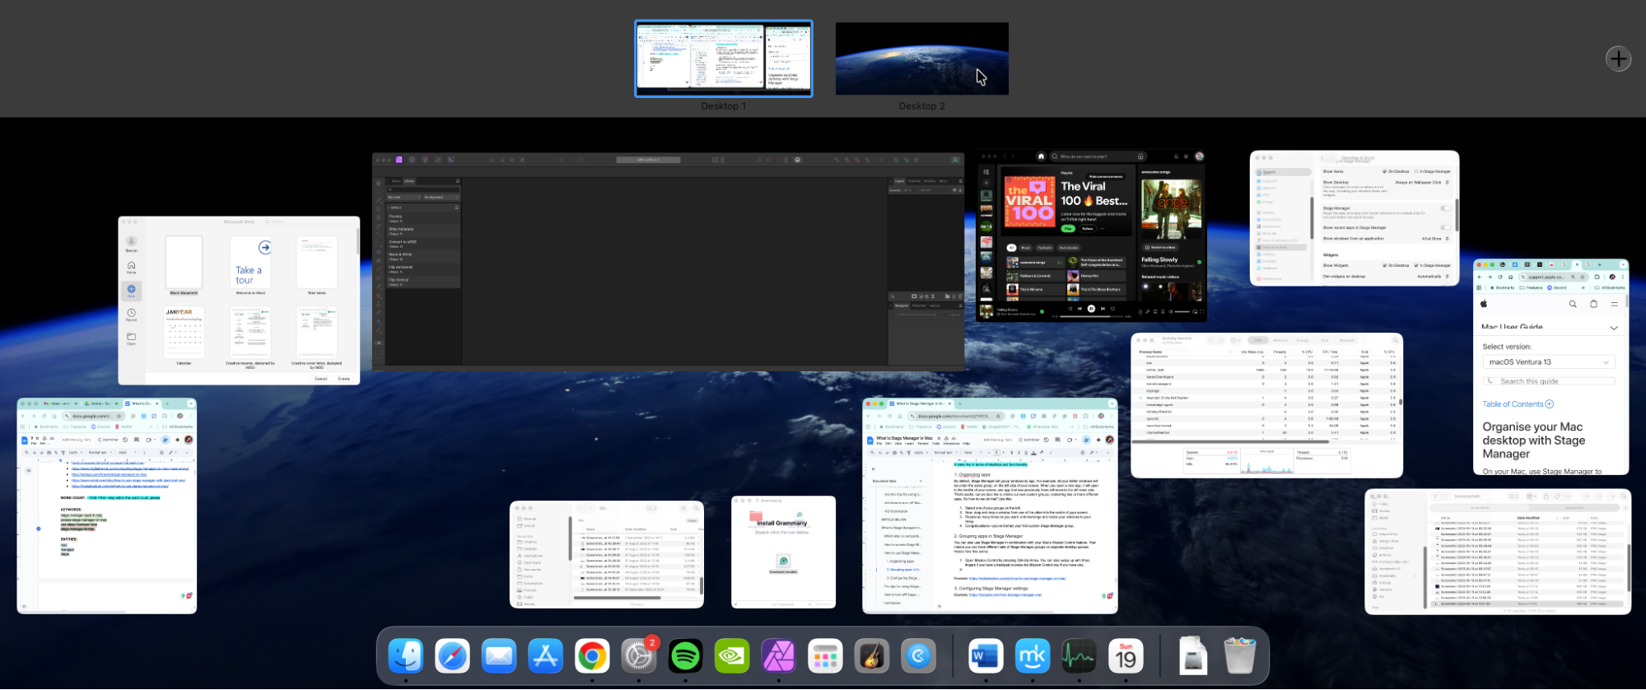Click the Microsoft Word Dock icon

point(986,656)
